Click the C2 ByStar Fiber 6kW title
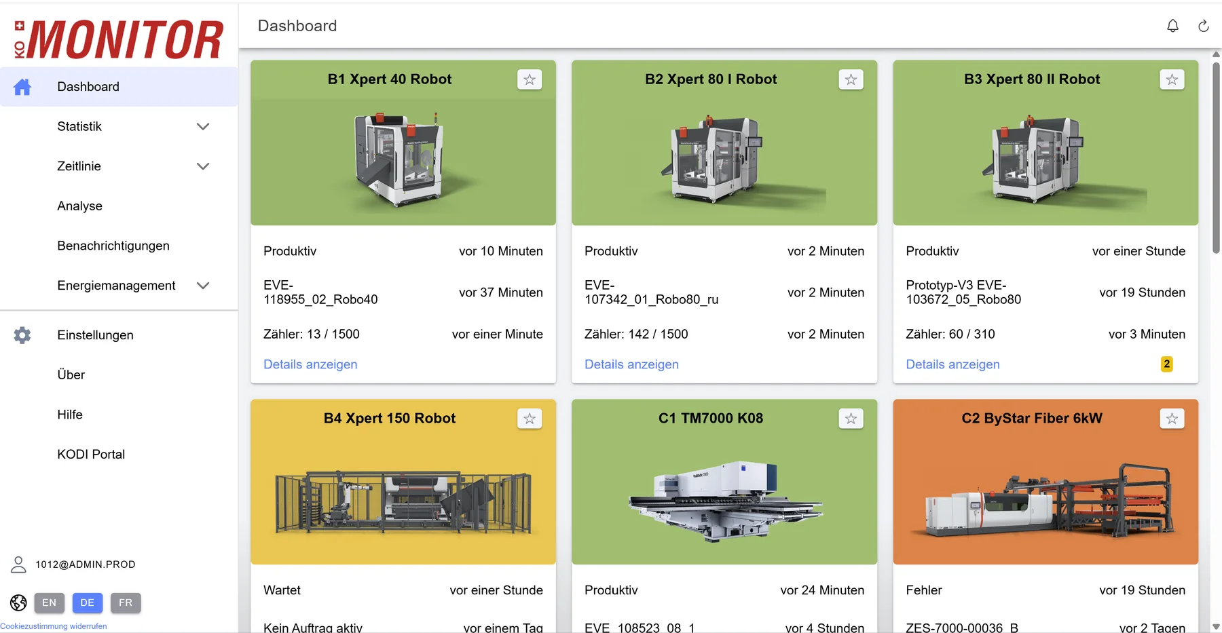This screenshot has width=1222, height=633. click(1032, 419)
